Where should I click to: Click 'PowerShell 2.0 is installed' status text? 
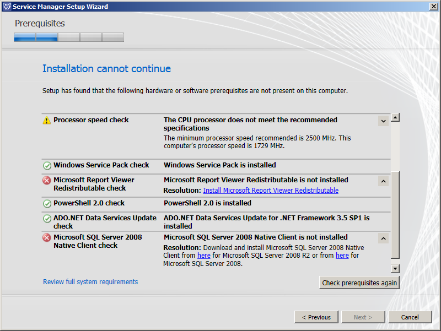[x=208, y=203]
